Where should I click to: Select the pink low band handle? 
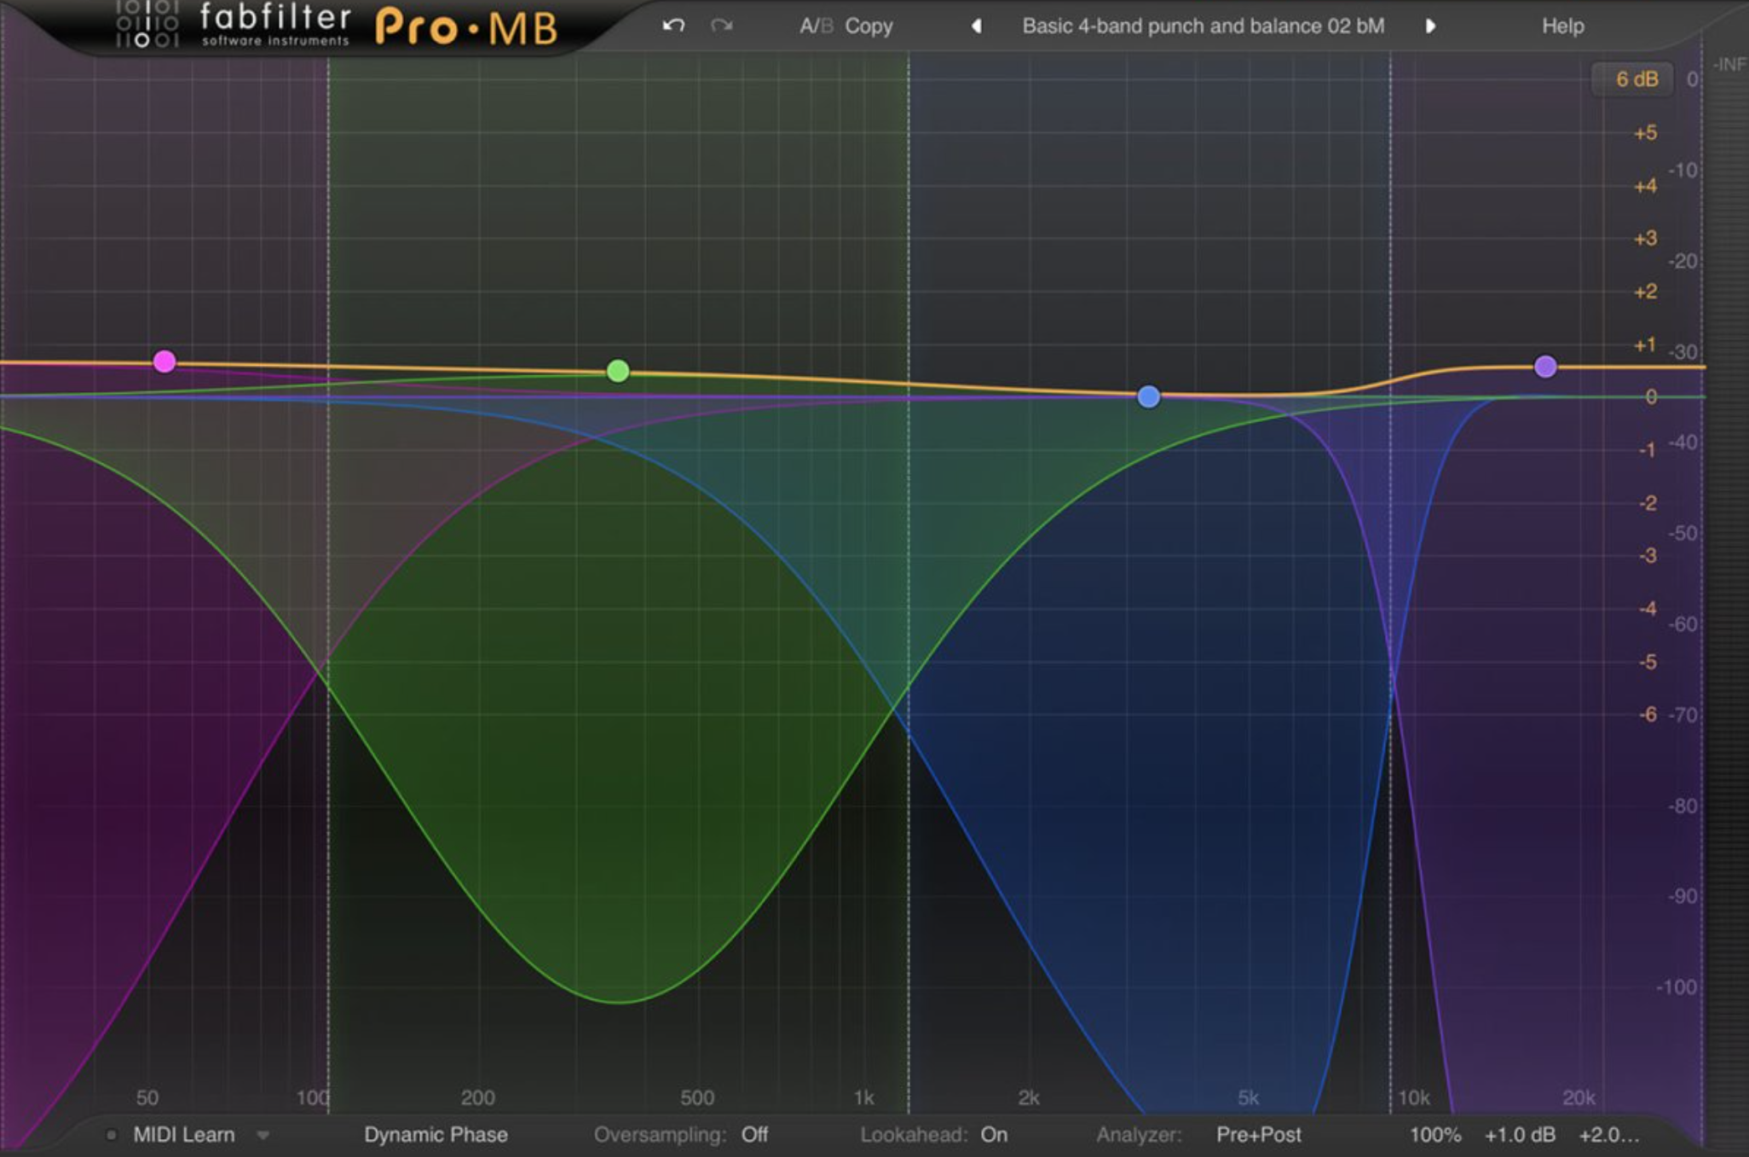[x=165, y=362]
